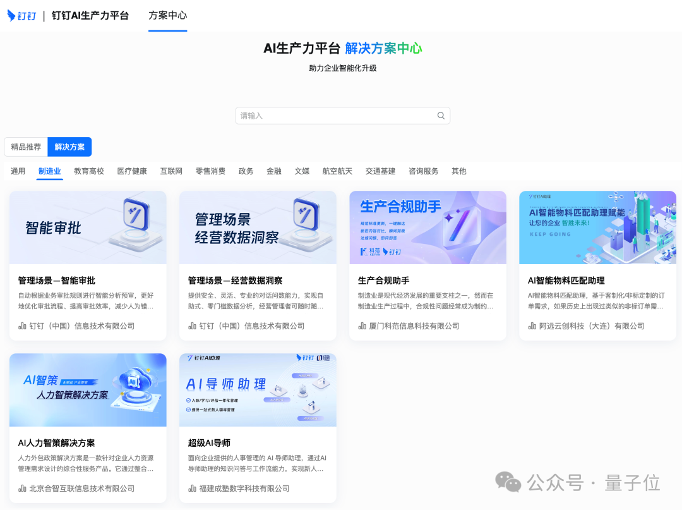Select the 解决方案 tab button
682x510 pixels.
[x=69, y=147]
